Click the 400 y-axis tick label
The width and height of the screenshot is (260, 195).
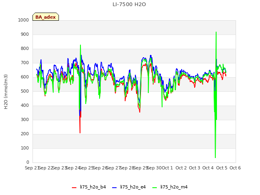tap(25, 106)
